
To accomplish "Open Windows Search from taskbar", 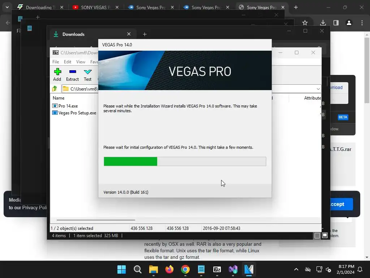I will [x=138, y=269].
